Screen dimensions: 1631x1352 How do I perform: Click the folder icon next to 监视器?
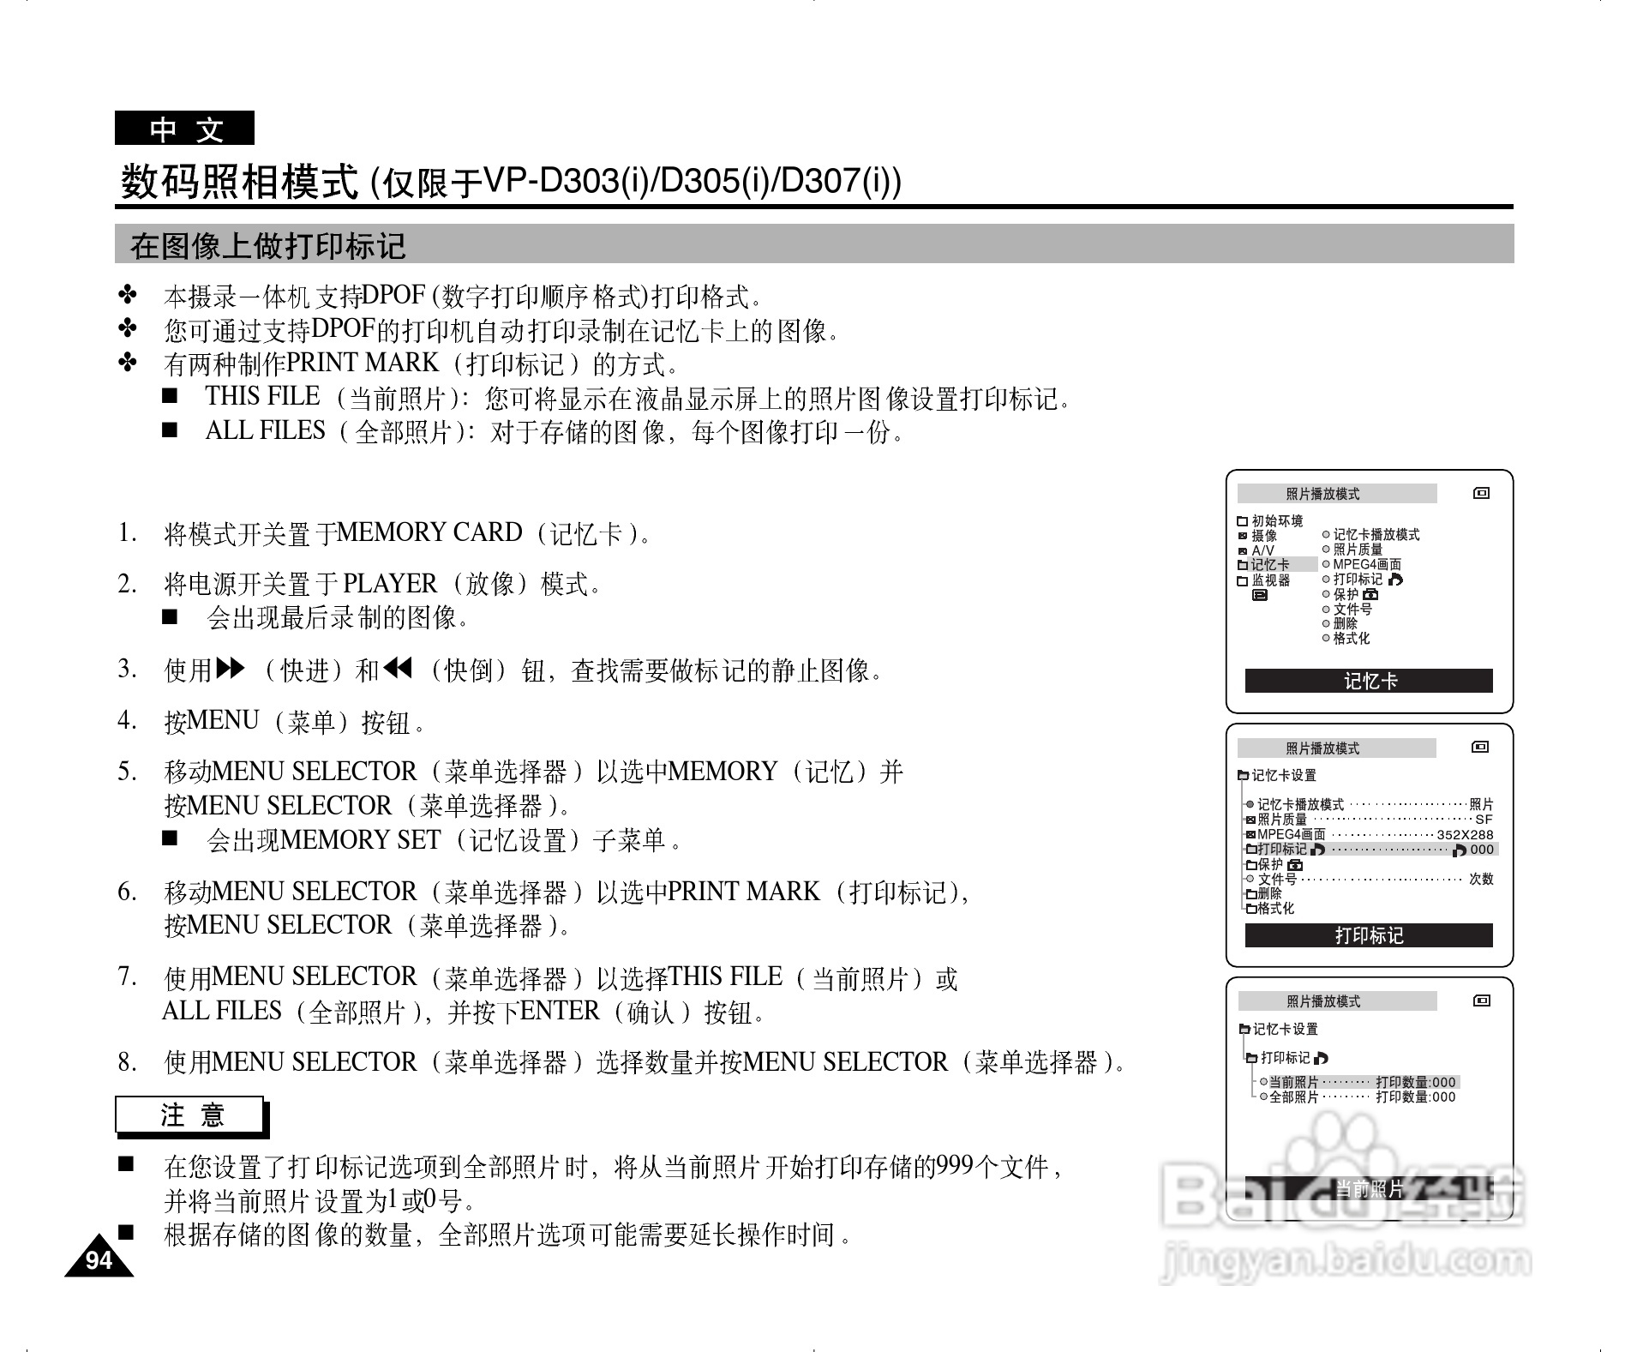pos(1242,580)
